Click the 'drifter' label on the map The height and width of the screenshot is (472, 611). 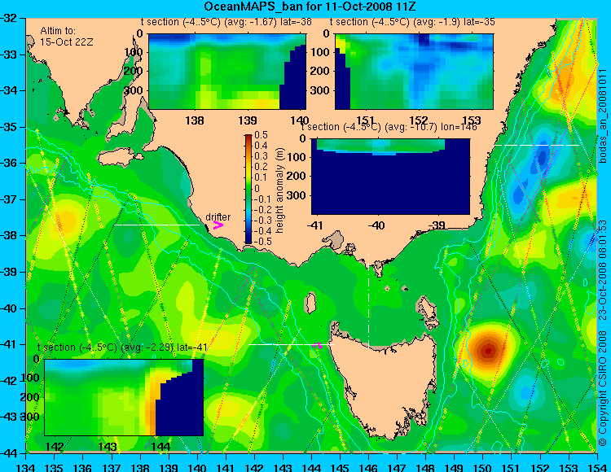click(x=218, y=217)
